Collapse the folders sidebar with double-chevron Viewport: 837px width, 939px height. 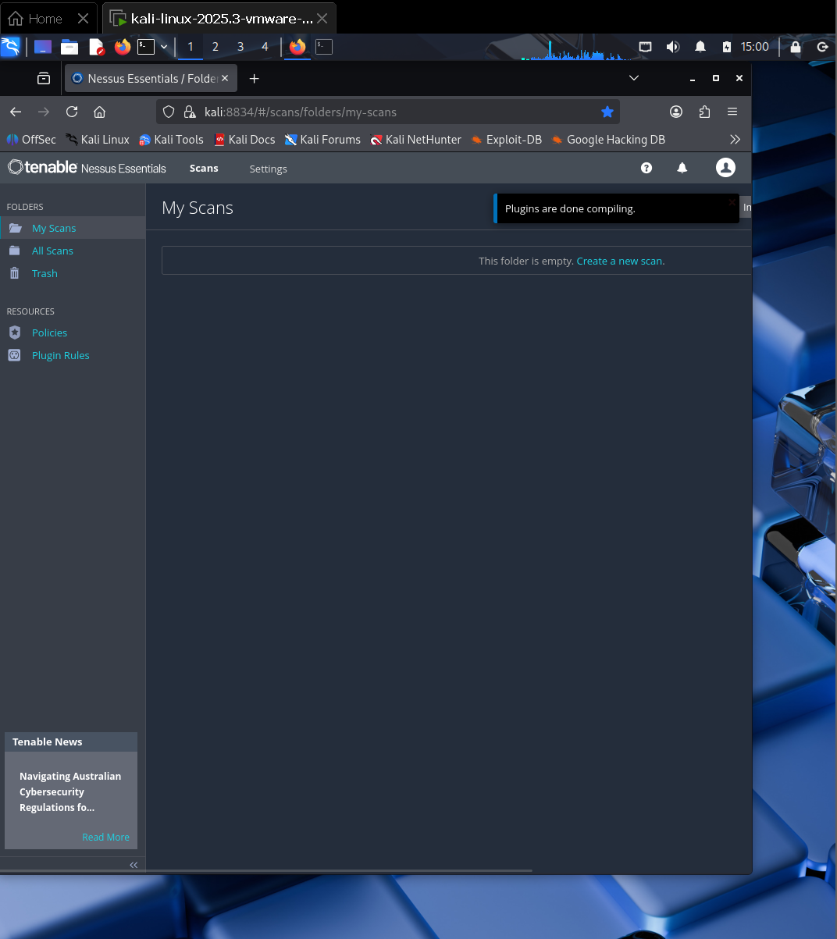pyautogui.click(x=133, y=865)
